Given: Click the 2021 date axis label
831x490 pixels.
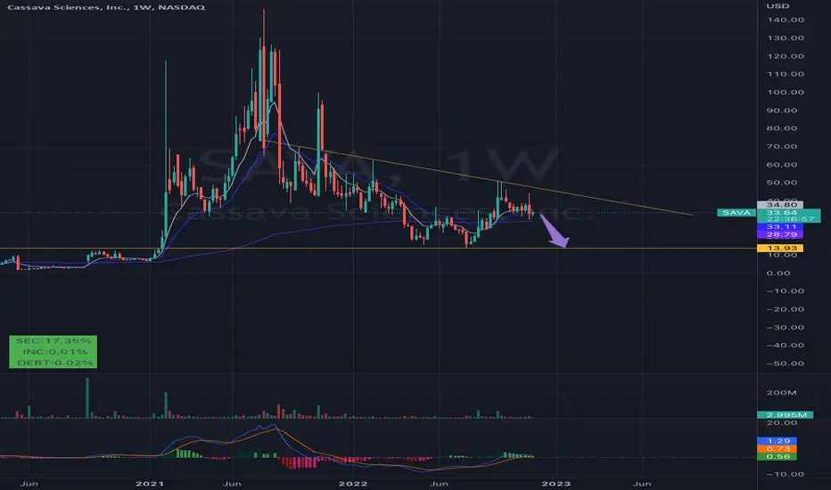Looking at the screenshot, I should pos(150,483).
